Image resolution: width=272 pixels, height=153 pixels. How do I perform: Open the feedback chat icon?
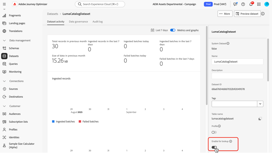[235, 4]
